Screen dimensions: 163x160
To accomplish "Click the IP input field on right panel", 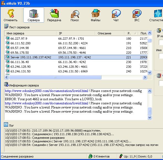I will (161, 43).
